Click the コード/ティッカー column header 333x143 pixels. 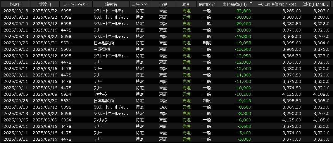pos(76,4)
